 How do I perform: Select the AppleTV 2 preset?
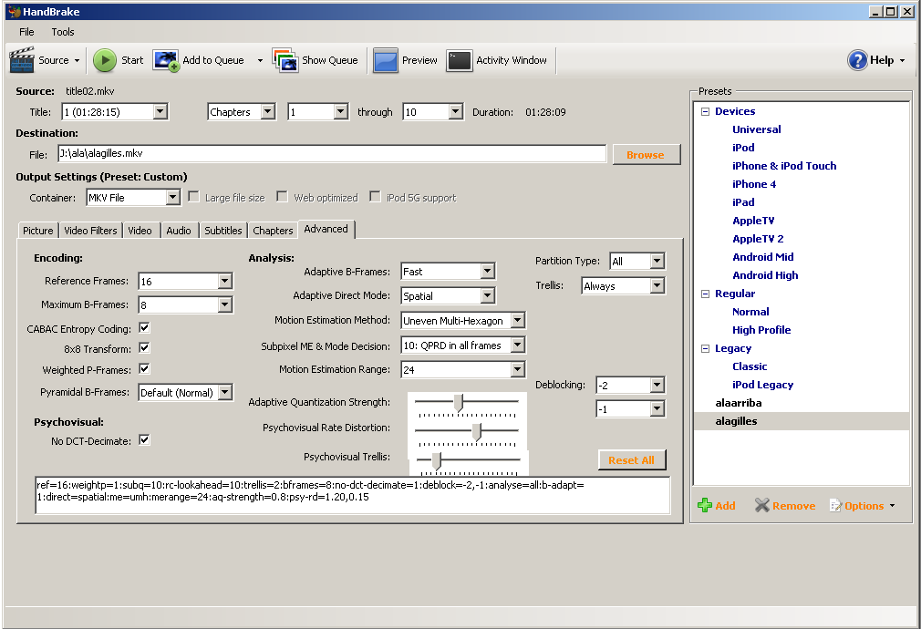point(758,239)
